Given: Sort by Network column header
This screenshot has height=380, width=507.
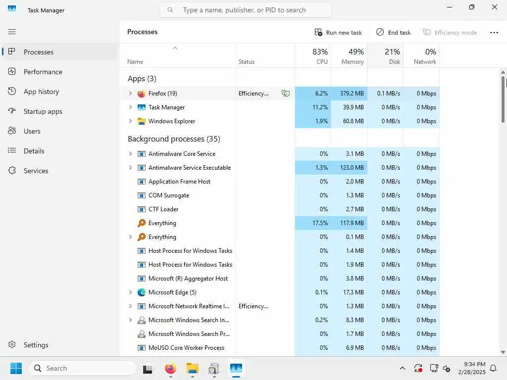Looking at the screenshot, I should (x=421, y=55).
